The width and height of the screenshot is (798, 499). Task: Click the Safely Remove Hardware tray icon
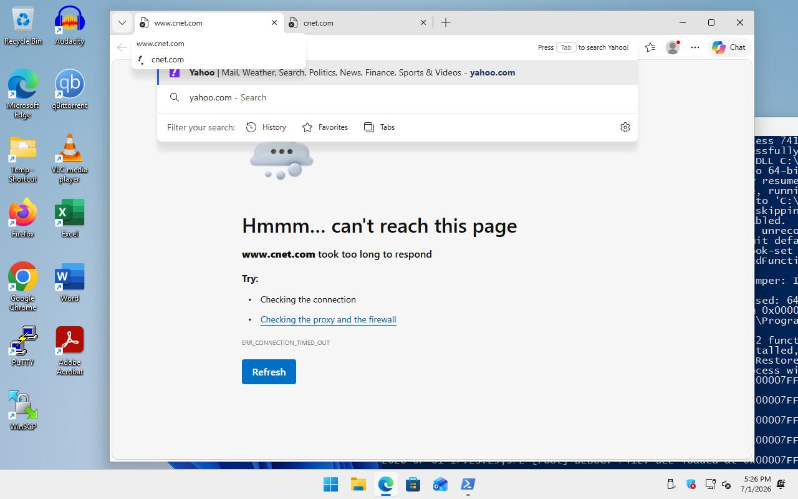coord(671,484)
